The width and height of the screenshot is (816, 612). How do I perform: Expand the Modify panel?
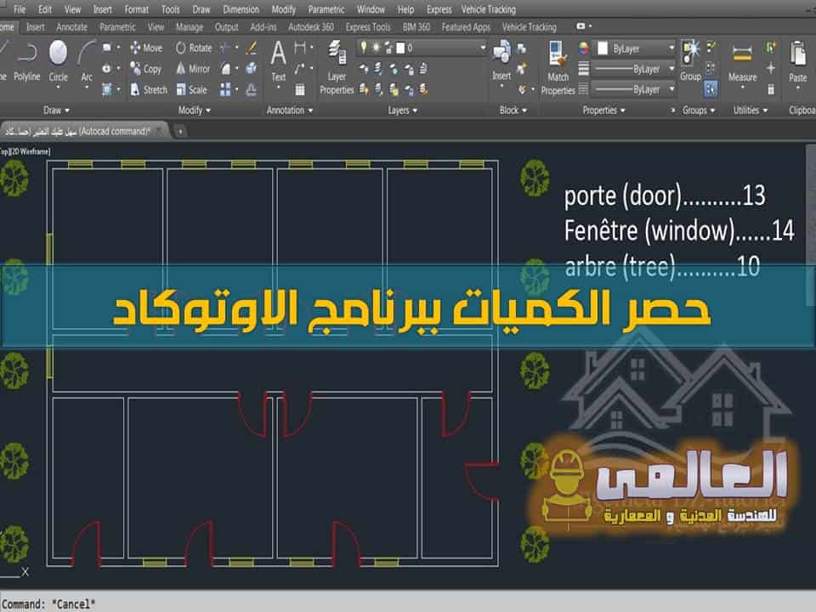tap(194, 110)
